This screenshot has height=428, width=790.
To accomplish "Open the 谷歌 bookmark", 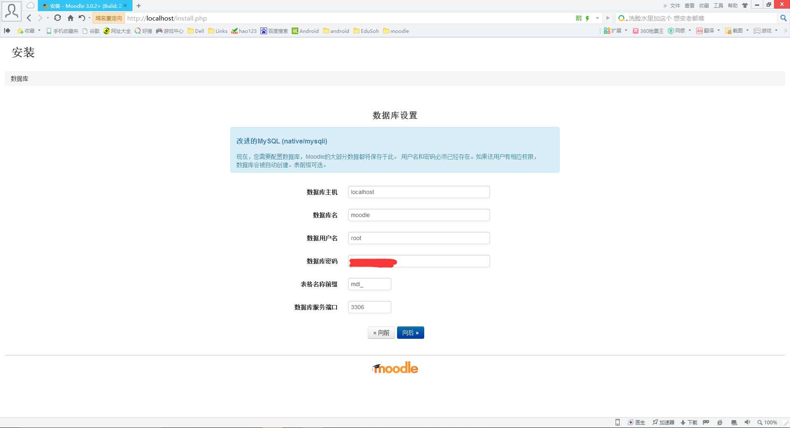I will [x=91, y=31].
